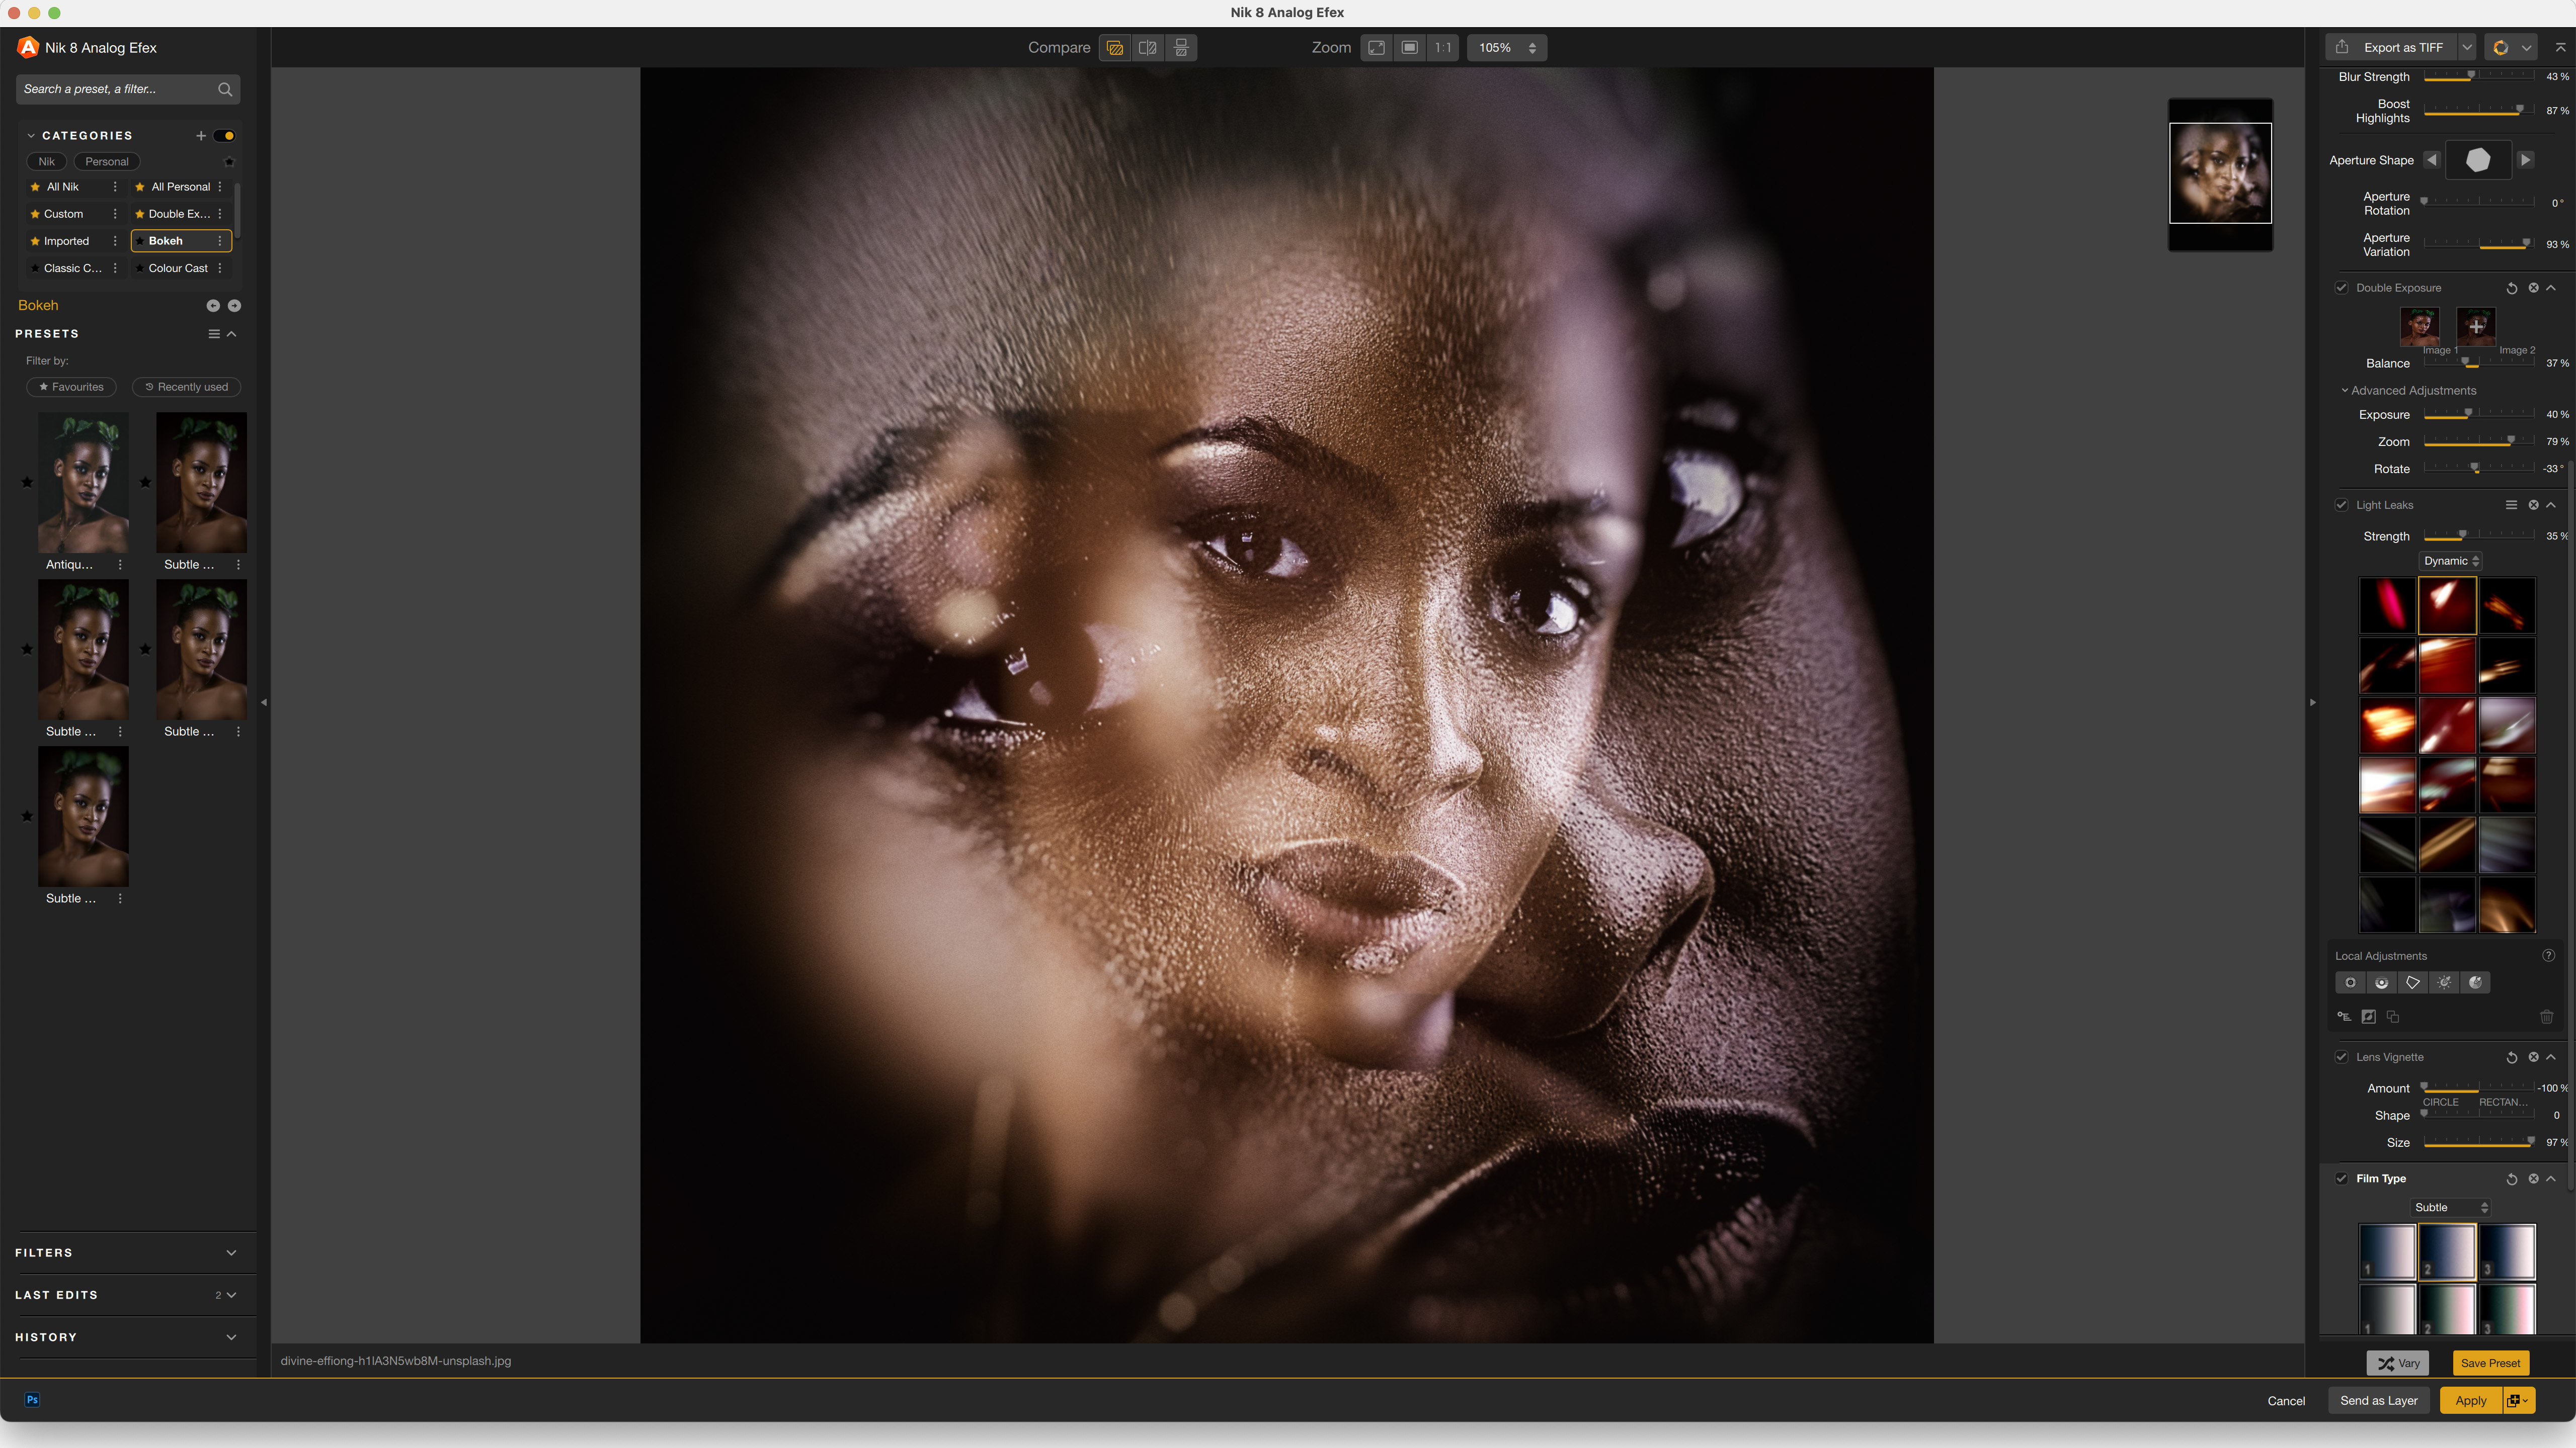Click the Export as TIFF button
2576x1448 pixels.
coord(2391,48)
